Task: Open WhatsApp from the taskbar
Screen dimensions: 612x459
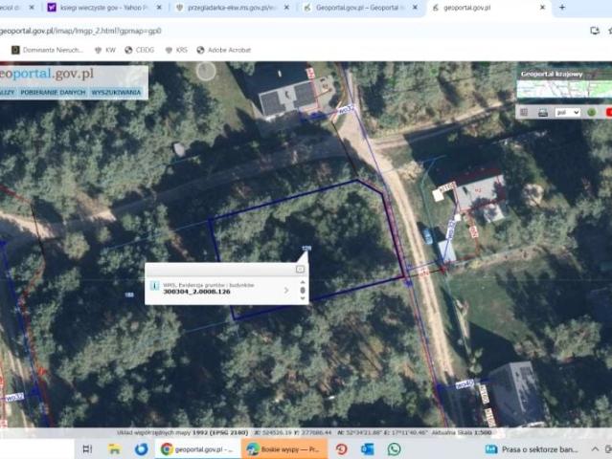Action: coord(394,449)
